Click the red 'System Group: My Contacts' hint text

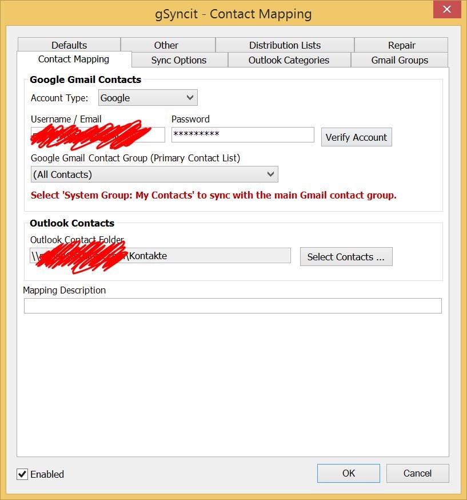coord(214,195)
